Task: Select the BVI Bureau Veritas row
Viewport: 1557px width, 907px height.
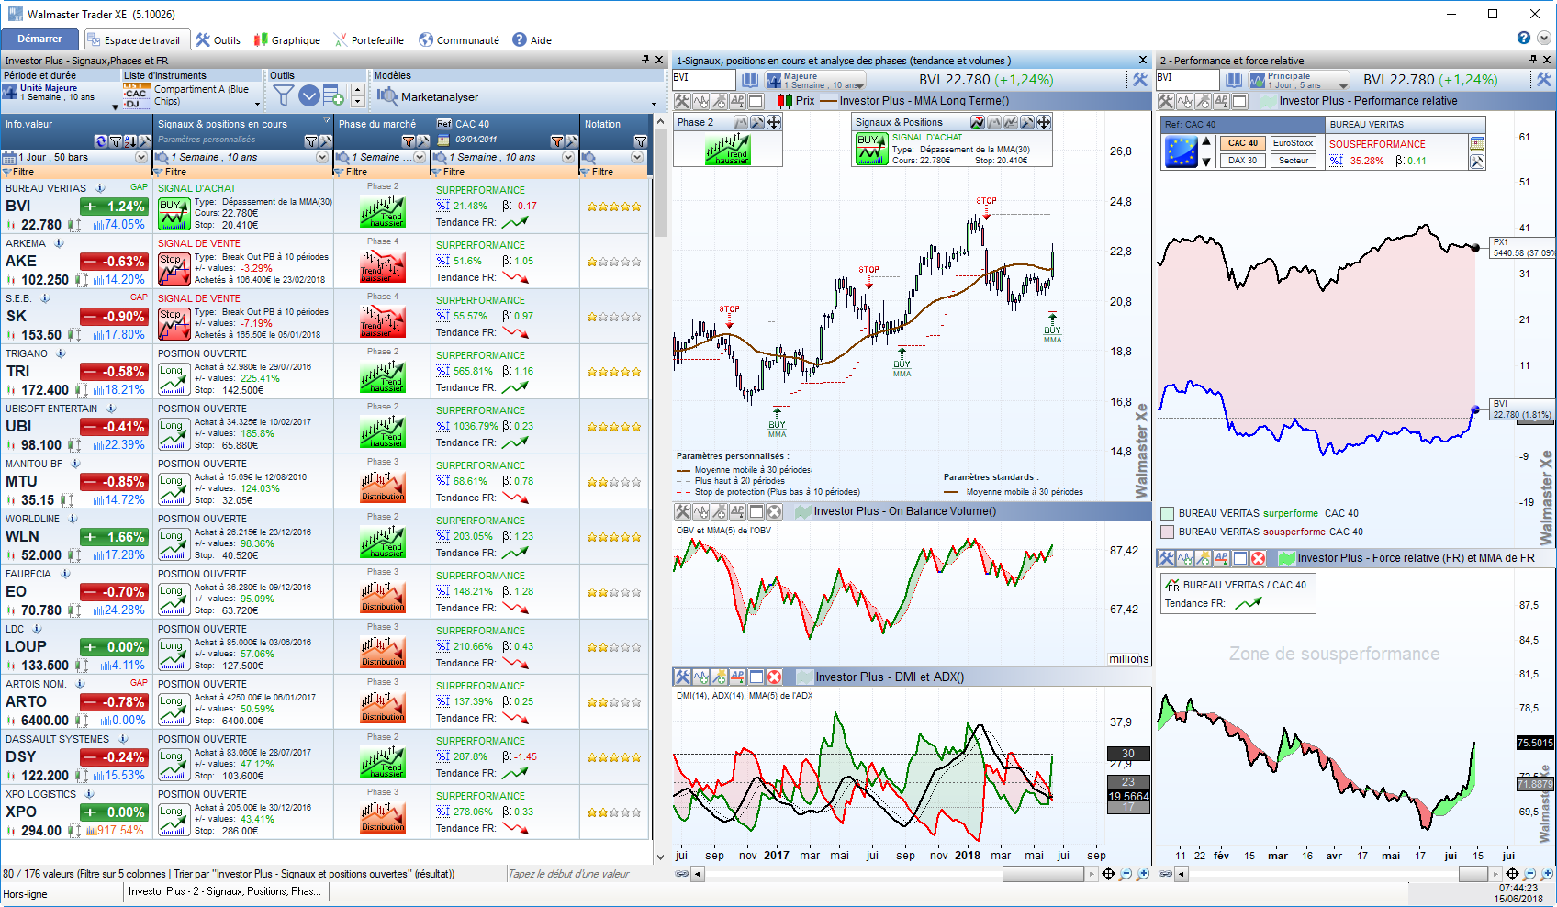Action: tap(326, 207)
